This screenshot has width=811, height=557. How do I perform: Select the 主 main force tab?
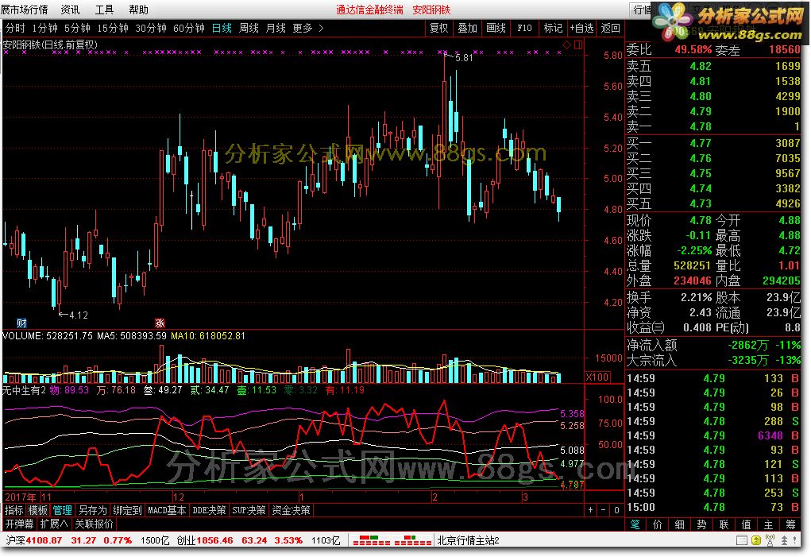(x=768, y=524)
